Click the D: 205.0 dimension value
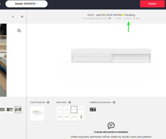The height and width of the screenshot is (139, 166). pos(127,19)
